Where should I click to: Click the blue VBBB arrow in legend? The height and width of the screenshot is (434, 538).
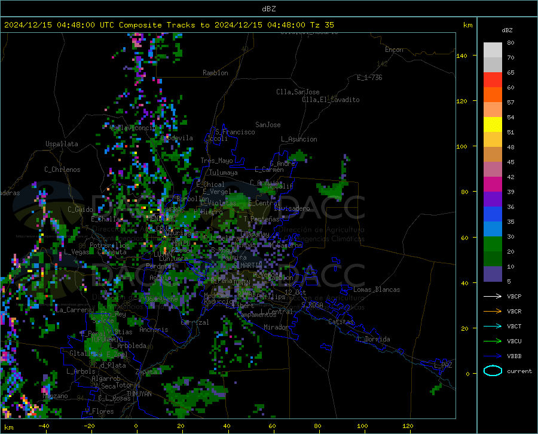[x=493, y=356]
